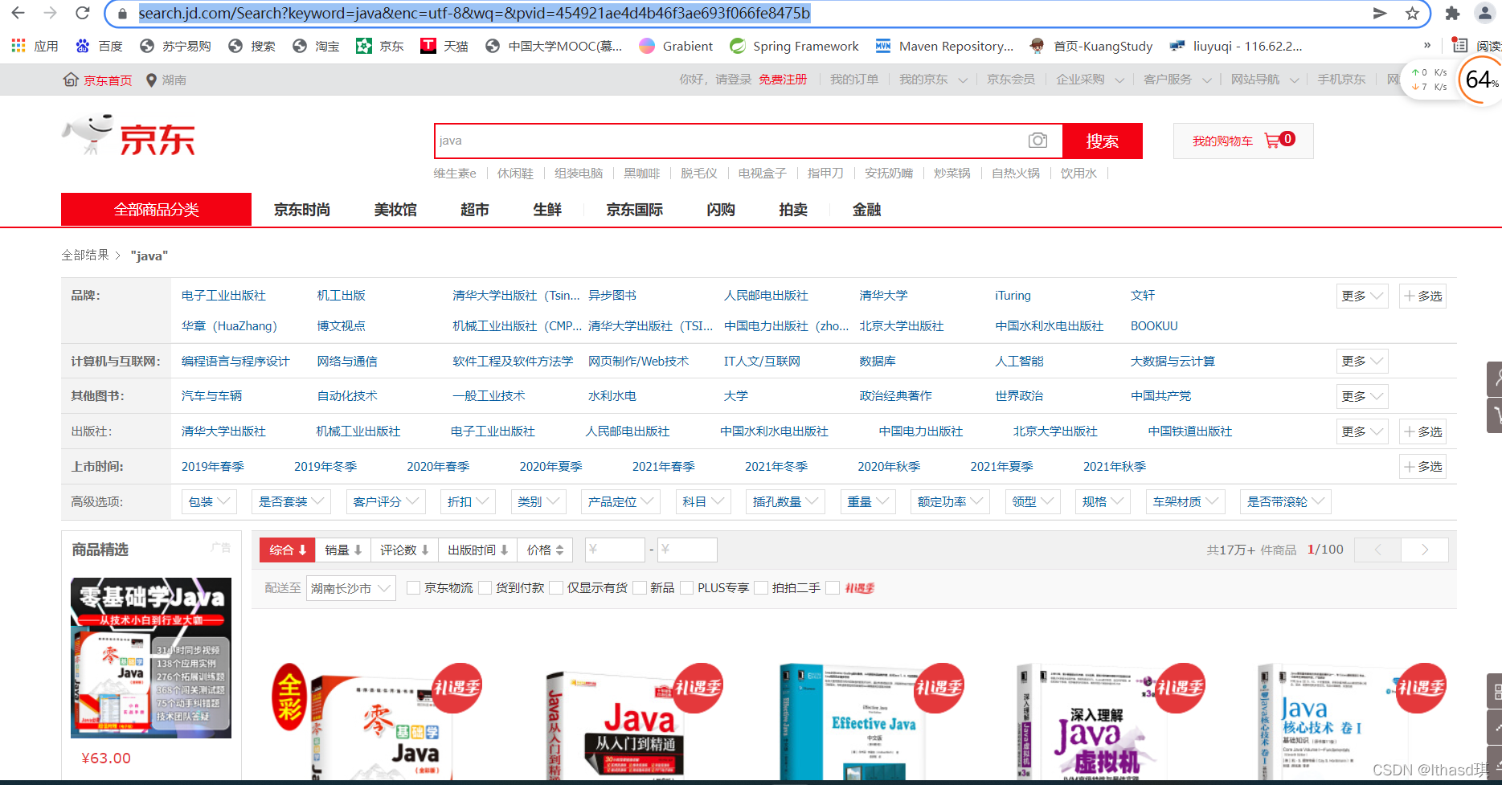This screenshot has width=1502, height=785.
Task: Click the camera image-search icon
Action: pyautogui.click(x=1037, y=141)
